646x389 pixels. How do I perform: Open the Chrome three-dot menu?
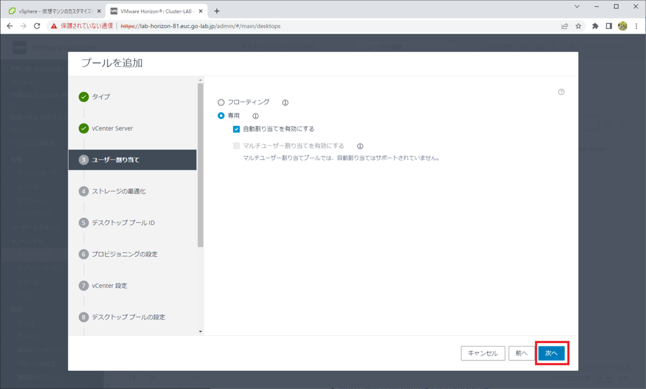[x=636, y=26]
